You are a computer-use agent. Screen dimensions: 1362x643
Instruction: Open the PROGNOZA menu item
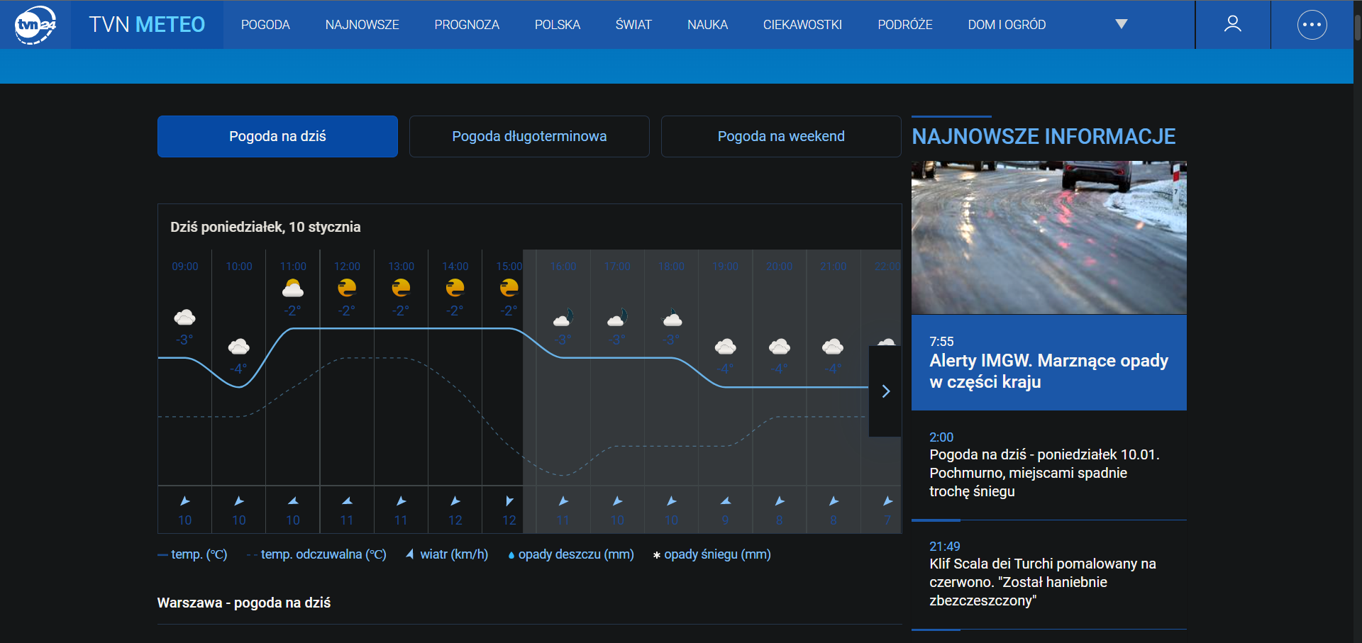tap(467, 25)
